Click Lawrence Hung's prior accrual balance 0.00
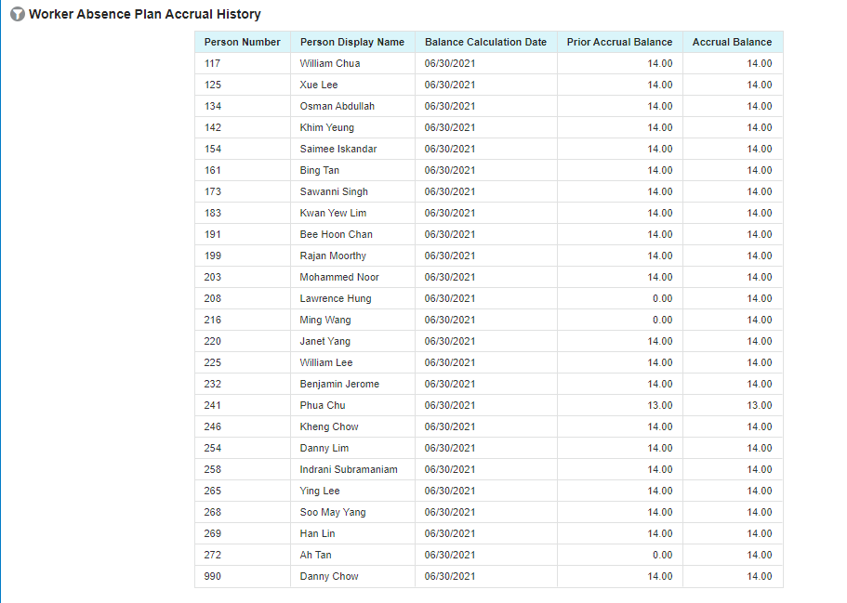The height and width of the screenshot is (603, 847). [662, 298]
